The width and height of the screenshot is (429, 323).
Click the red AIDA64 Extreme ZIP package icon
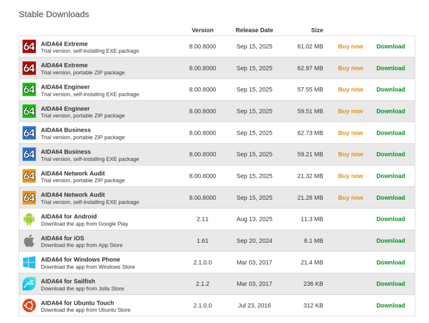29,68
